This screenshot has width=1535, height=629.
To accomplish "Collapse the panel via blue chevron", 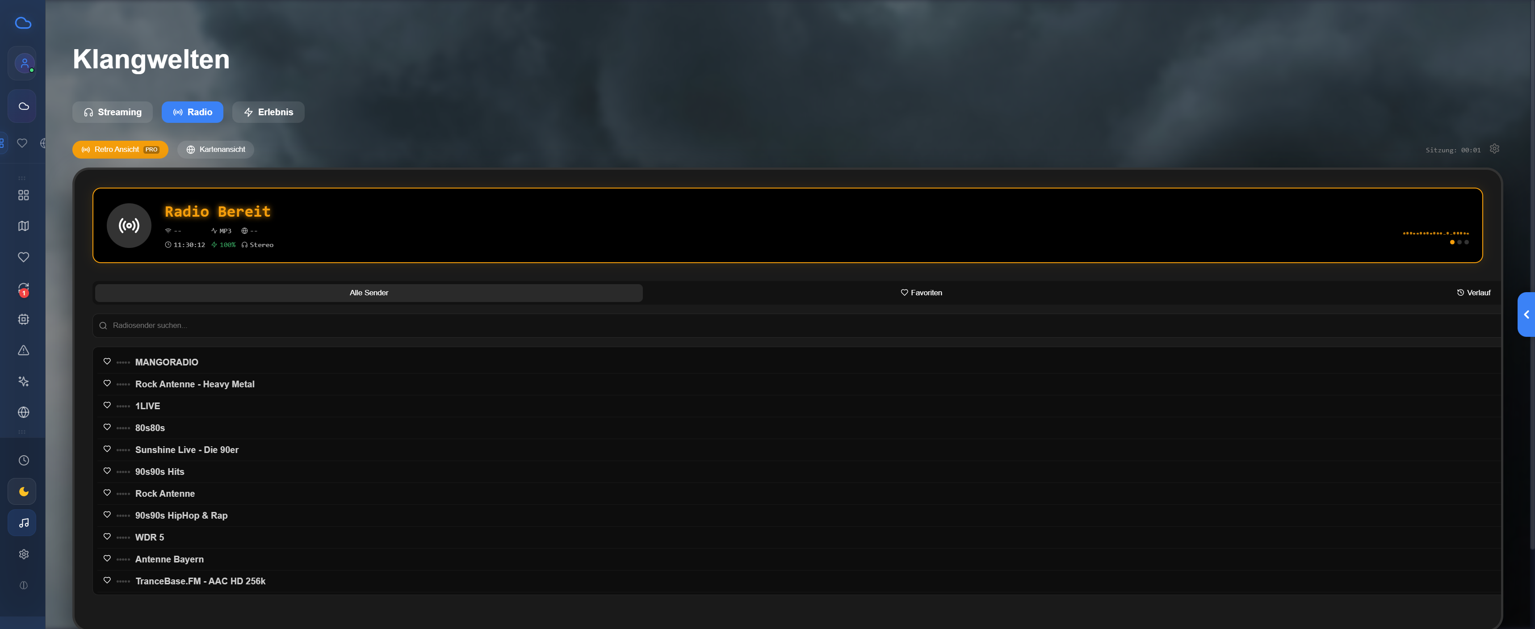I will click(1527, 314).
